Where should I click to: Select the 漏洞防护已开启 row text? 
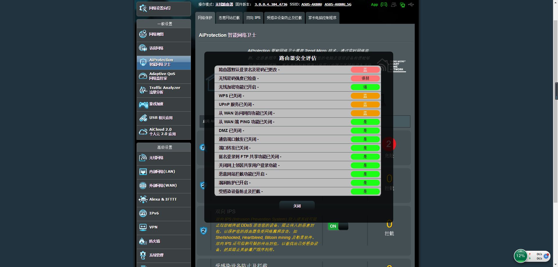pos(235,183)
